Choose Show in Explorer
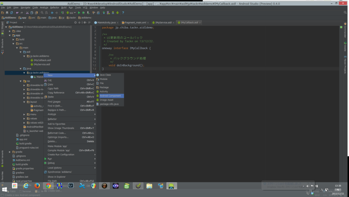The width and height of the screenshot is (349, 197). point(69,177)
